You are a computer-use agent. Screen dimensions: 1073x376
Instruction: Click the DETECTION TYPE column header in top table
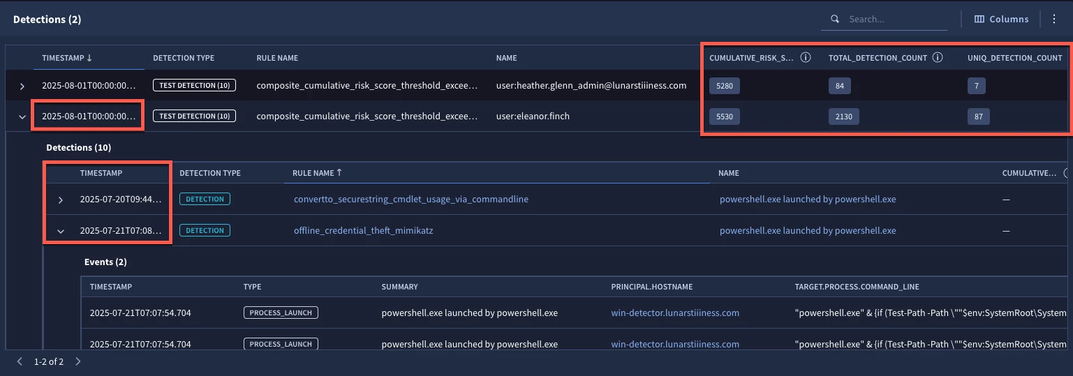click(184, 58)
